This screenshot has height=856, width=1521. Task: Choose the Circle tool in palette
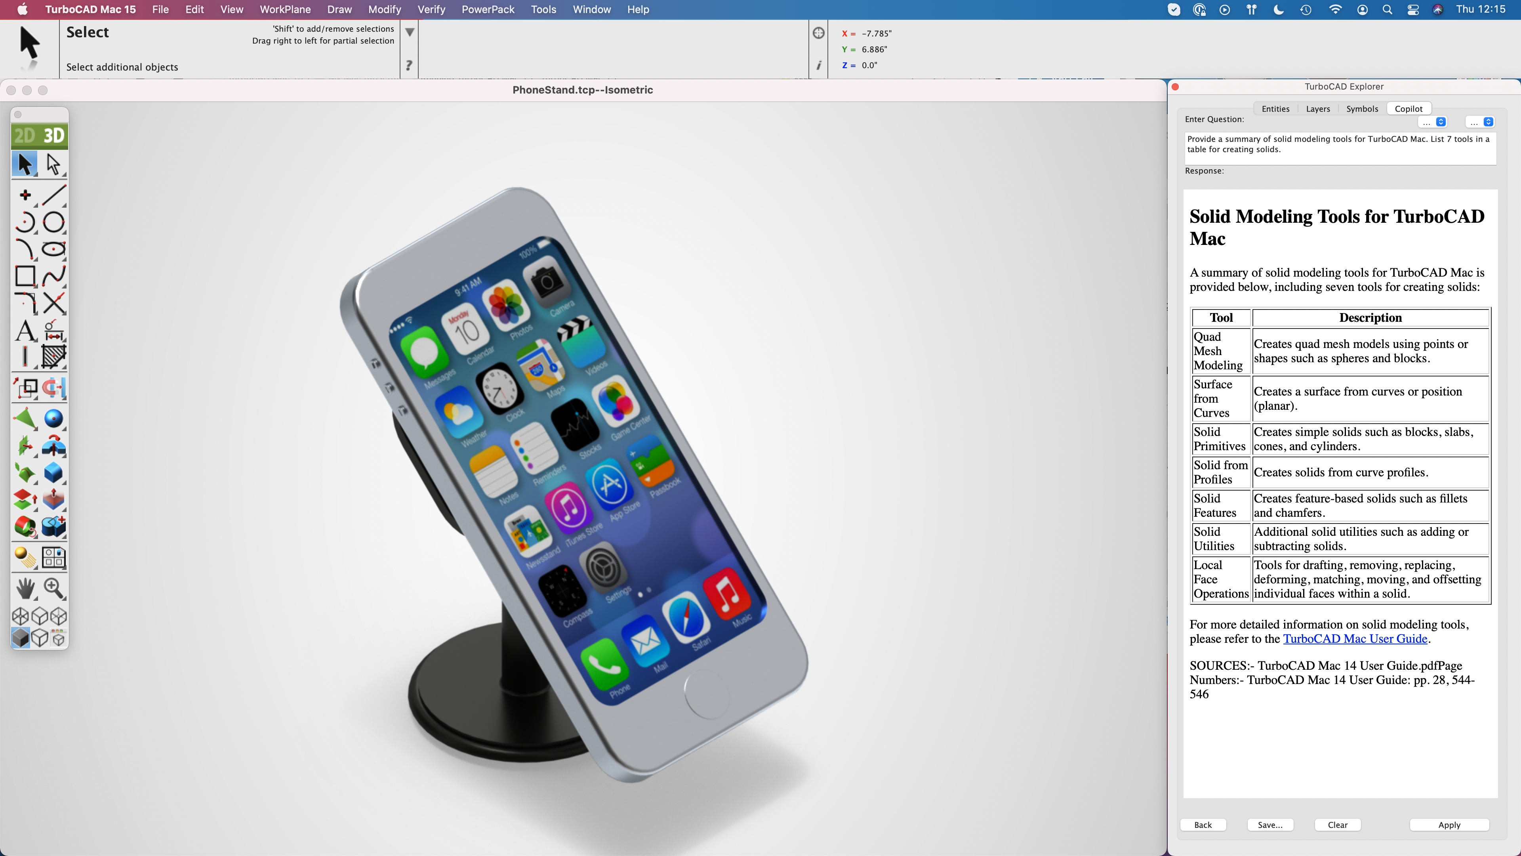(x=54, y=222)
